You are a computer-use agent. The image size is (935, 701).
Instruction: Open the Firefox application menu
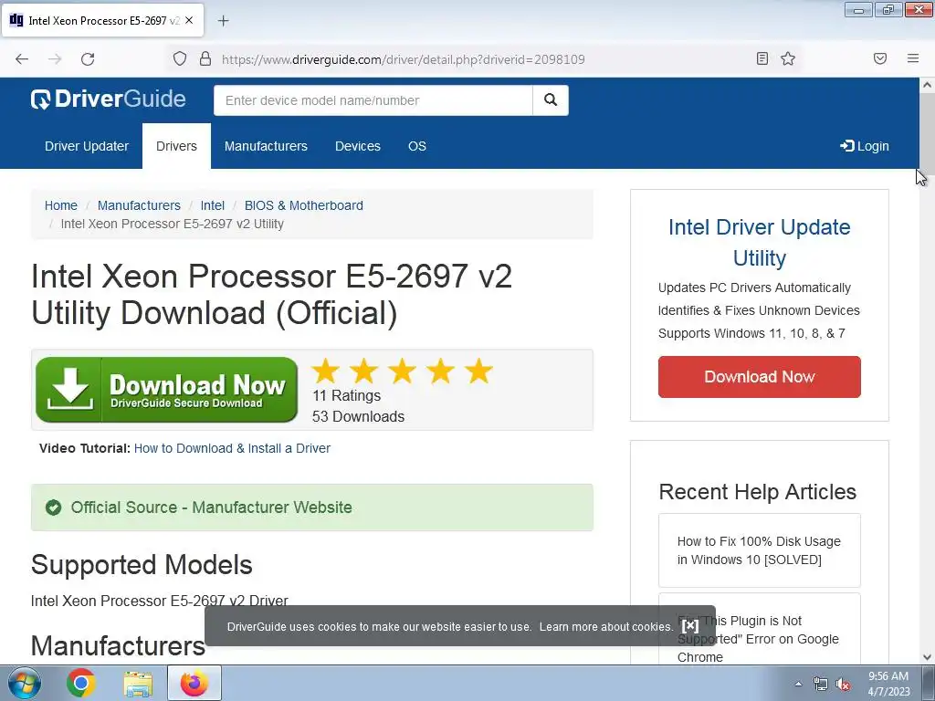point(913,58)
